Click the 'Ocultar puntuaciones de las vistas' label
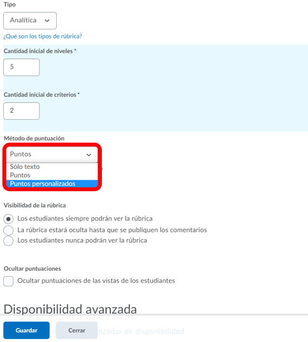308x342 pixels. [x=96, y=281]
